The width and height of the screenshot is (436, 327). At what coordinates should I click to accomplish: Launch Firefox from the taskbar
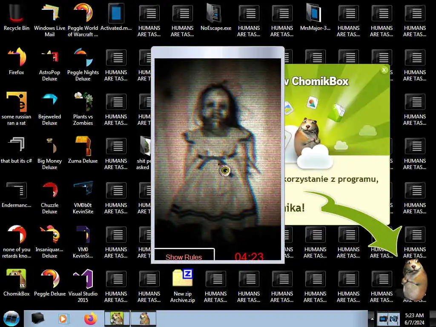click(90, 318)
